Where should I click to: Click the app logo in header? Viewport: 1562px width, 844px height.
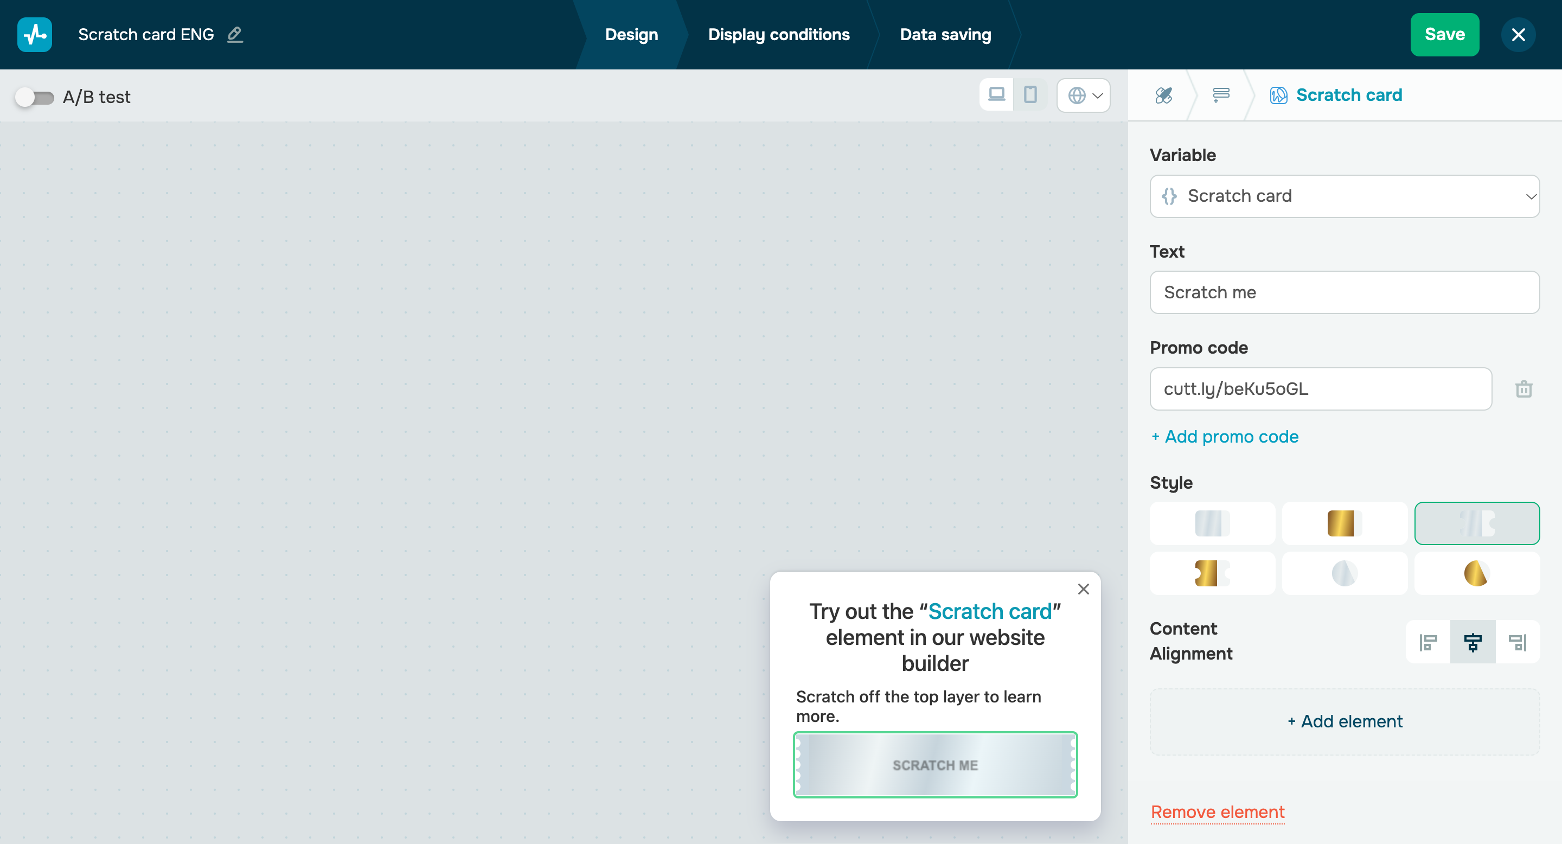35,35
